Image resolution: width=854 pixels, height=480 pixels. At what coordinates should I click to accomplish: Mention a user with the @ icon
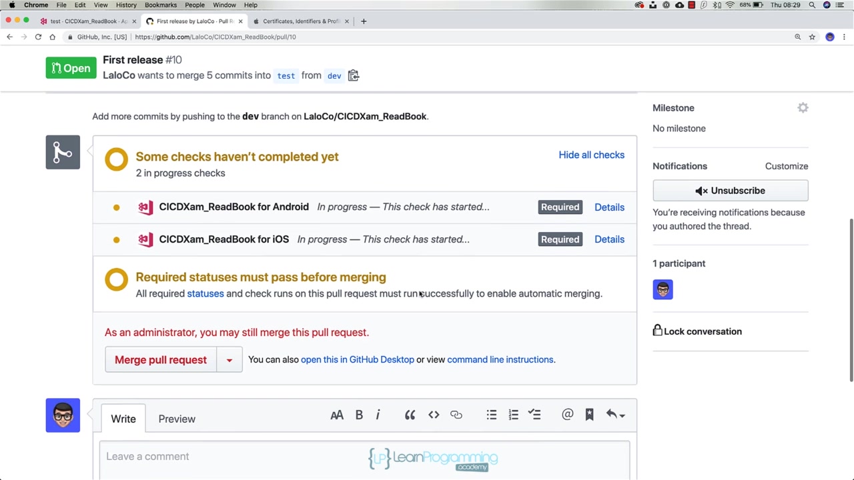(x=567, y=415)
